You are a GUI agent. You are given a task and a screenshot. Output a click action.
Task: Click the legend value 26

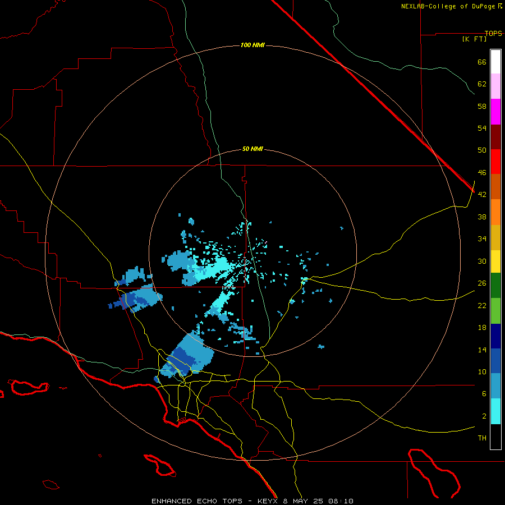482,283
